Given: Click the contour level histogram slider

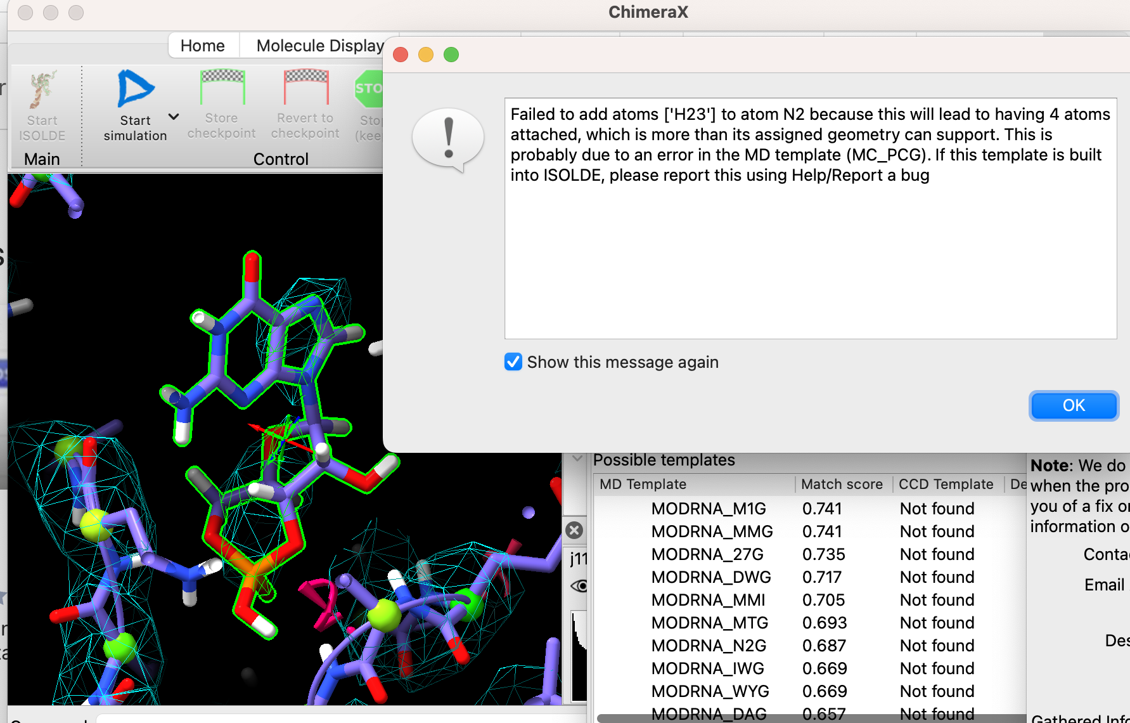Looking at the screenshot, I should coord(578,656).
